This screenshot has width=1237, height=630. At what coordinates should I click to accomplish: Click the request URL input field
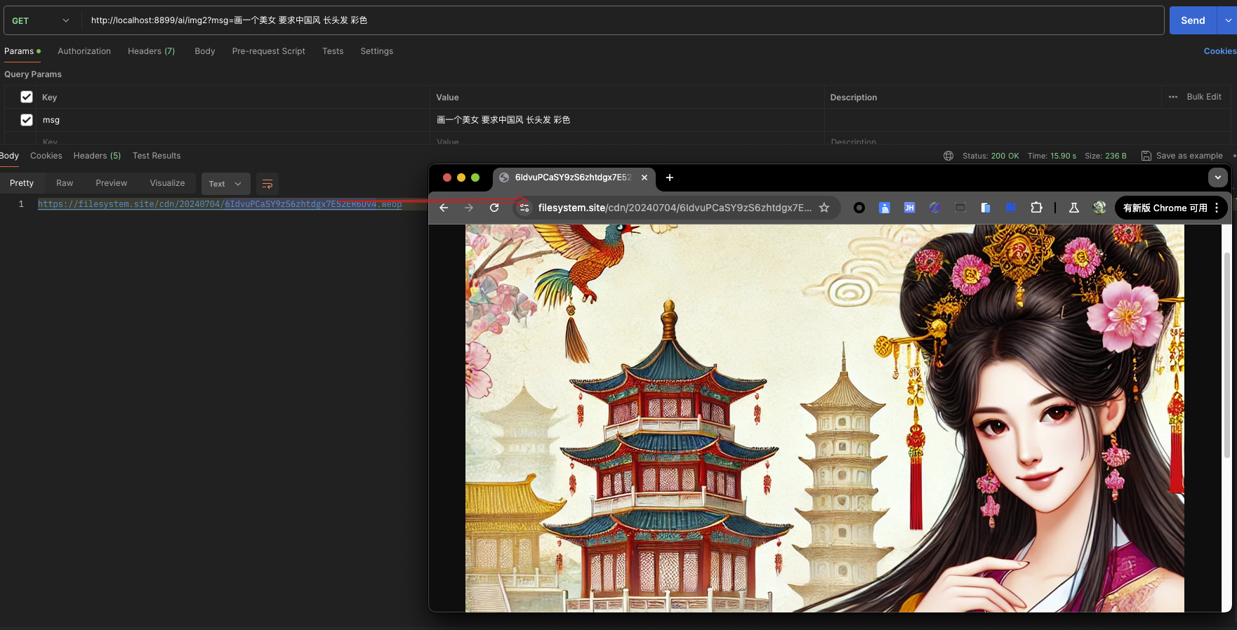(623, 20)
